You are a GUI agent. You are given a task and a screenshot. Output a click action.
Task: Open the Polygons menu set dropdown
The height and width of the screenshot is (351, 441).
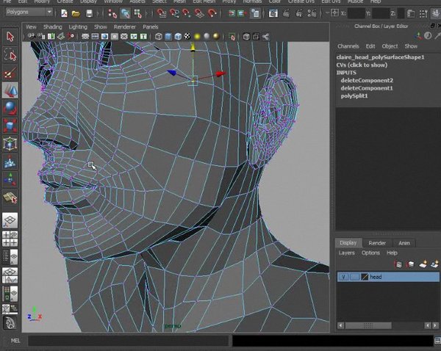(x=29, y=12)
